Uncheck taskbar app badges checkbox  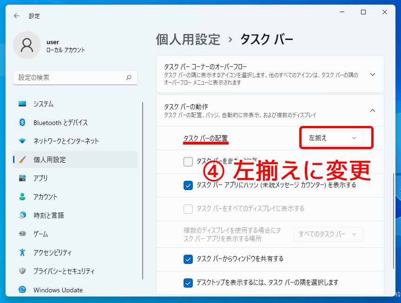pos(188,185)
